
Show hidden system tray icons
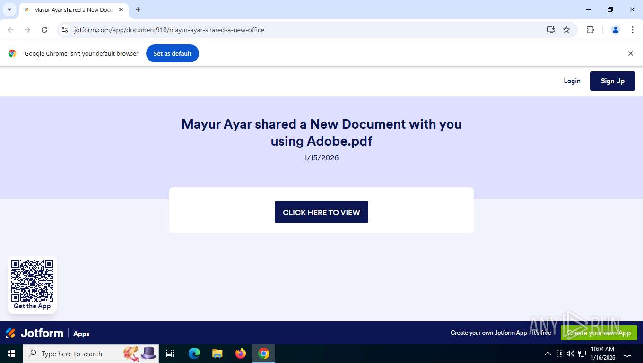(548, 354)
